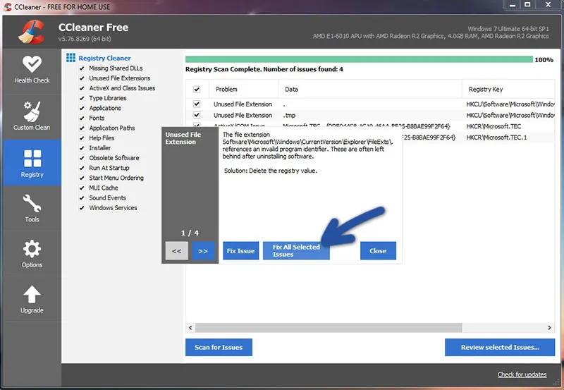Image resolution: width=564 pixels, height=390 pixels.
Task: Select the HKCR\Microsoft.TEC.1 registry key cell
Action: [x=497, y=138]
